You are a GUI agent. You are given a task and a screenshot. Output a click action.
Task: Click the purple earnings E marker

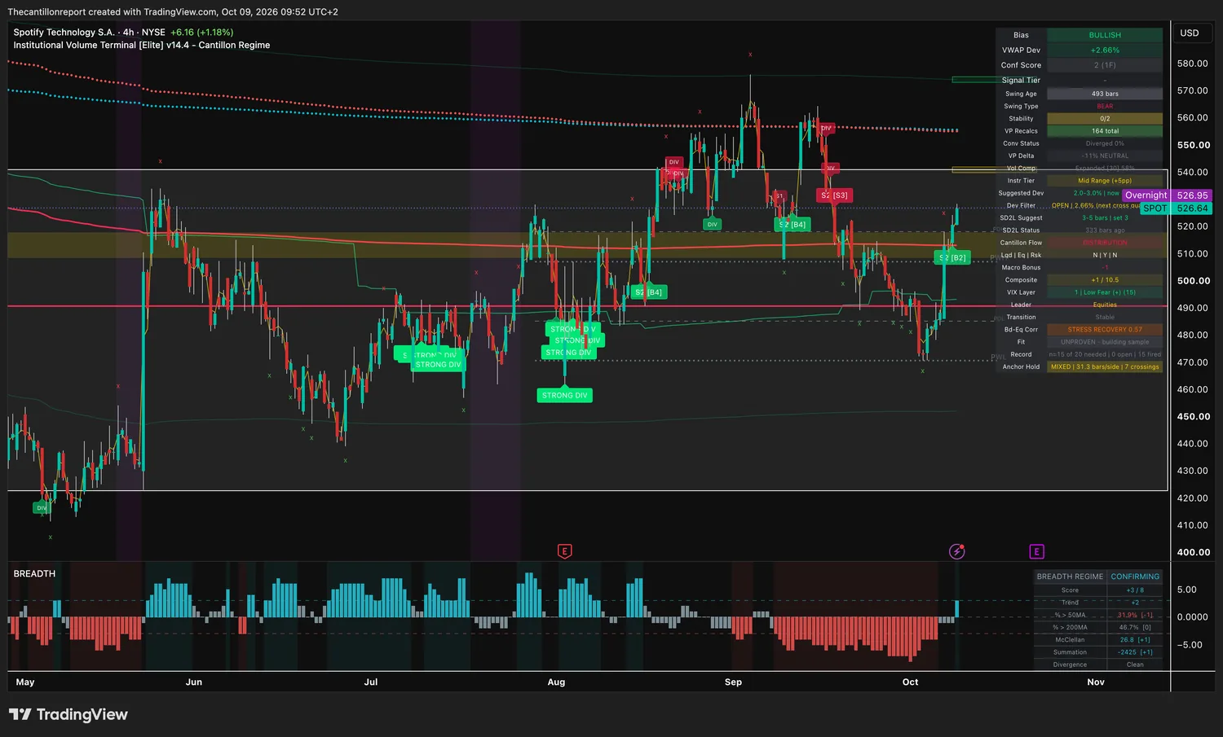point(1036,551)
